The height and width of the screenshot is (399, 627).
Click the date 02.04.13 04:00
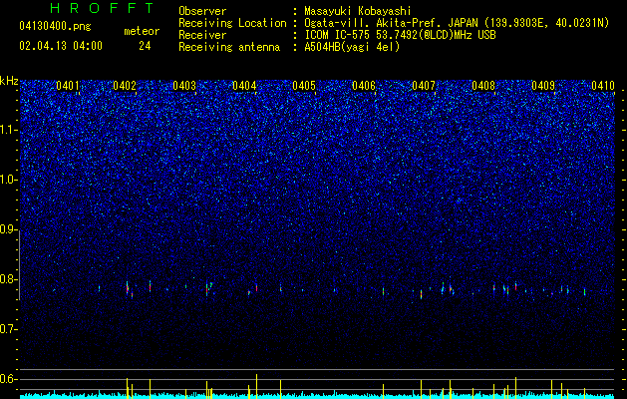pyautogui.click(x=61, y=46)
